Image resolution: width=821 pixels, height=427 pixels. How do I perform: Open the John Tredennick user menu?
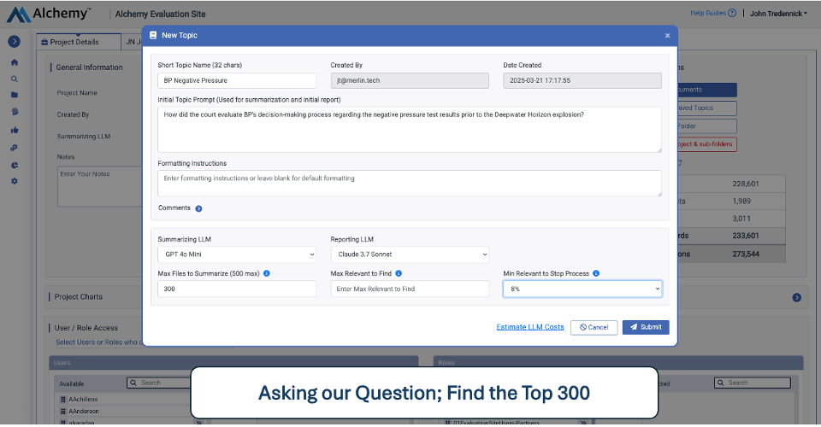[x=777, y=14]
